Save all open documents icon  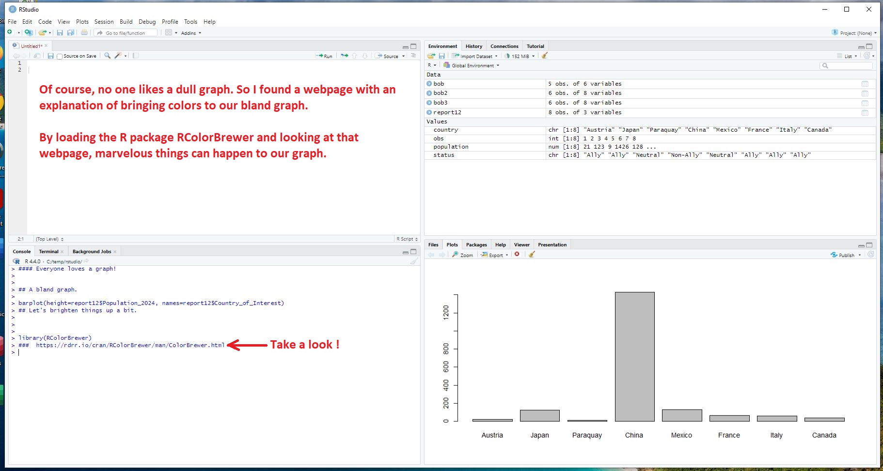71,33
